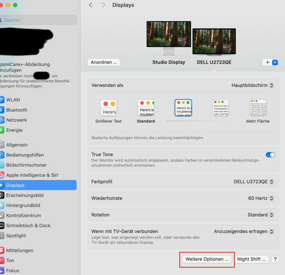Select the Studio Display monitor thumbnail

tap(169, 38)
